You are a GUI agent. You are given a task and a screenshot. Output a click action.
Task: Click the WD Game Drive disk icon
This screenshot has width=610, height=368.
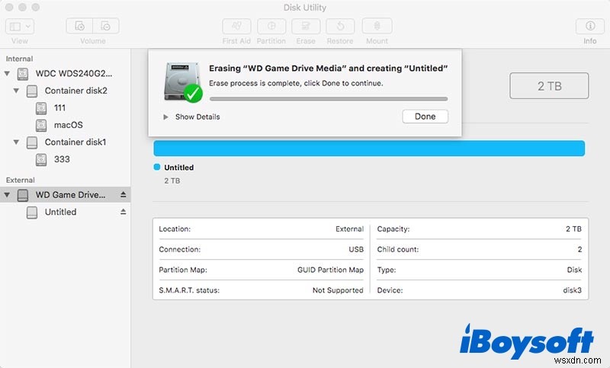(x=23, y=195)
